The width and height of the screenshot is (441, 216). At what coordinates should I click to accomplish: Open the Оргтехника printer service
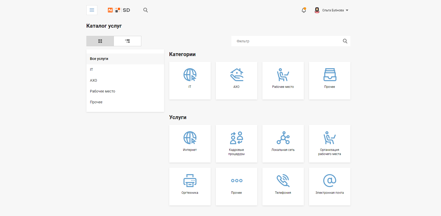click(190, 186)
